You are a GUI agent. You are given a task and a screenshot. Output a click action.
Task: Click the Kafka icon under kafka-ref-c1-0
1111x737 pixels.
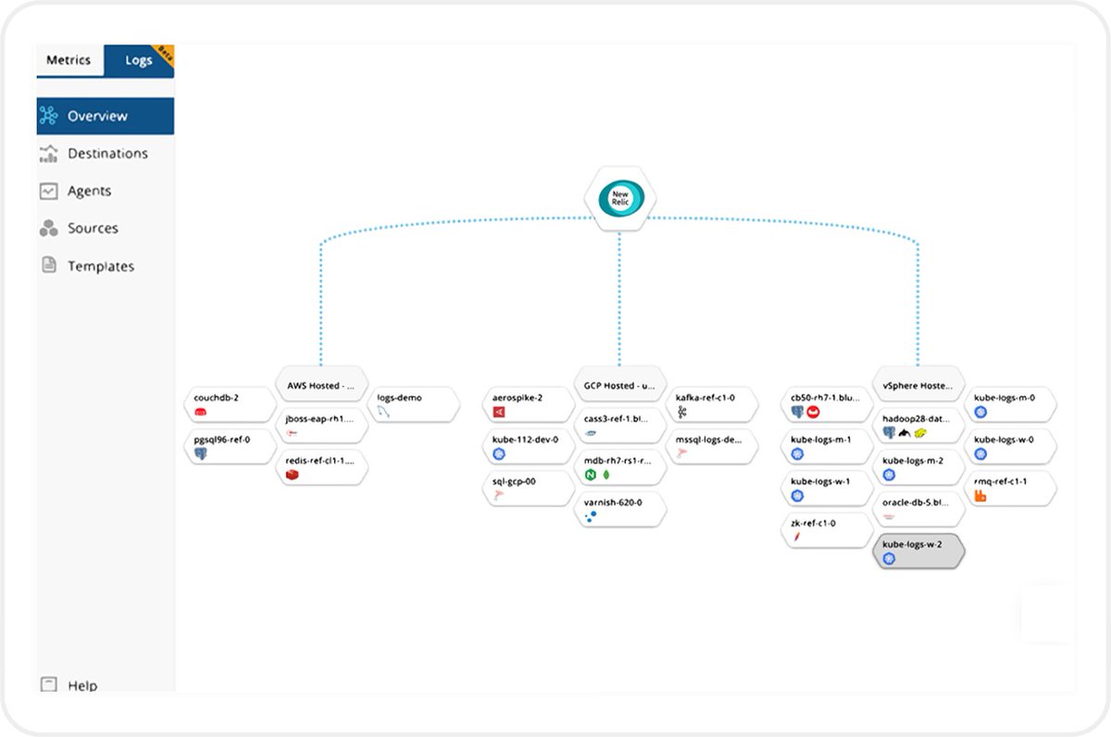[x=682, y=412]
